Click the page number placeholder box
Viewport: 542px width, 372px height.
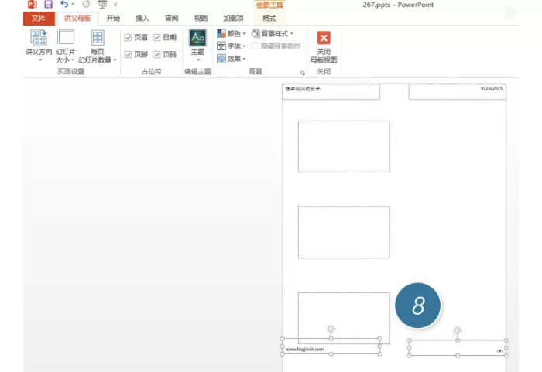(458, 348)
